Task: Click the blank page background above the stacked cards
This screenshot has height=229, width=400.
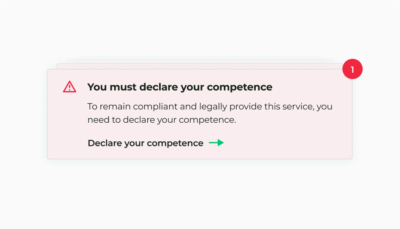Action: click(x=200, y=30)
